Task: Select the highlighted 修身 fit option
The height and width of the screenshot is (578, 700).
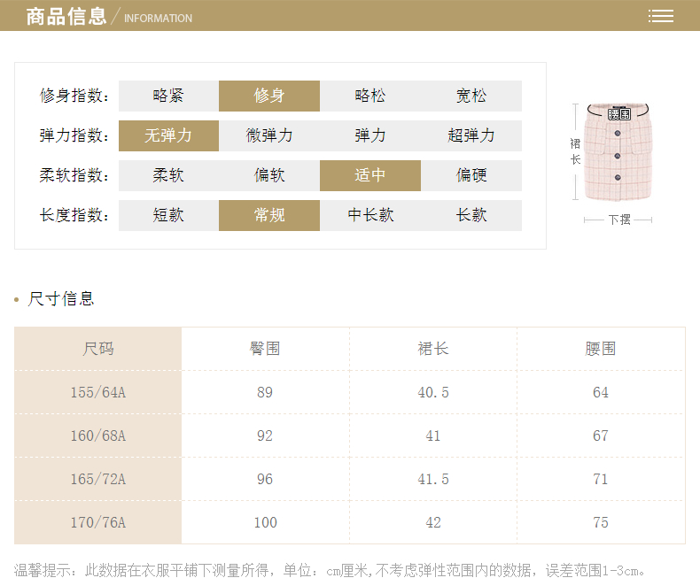Action: [269, 96]
